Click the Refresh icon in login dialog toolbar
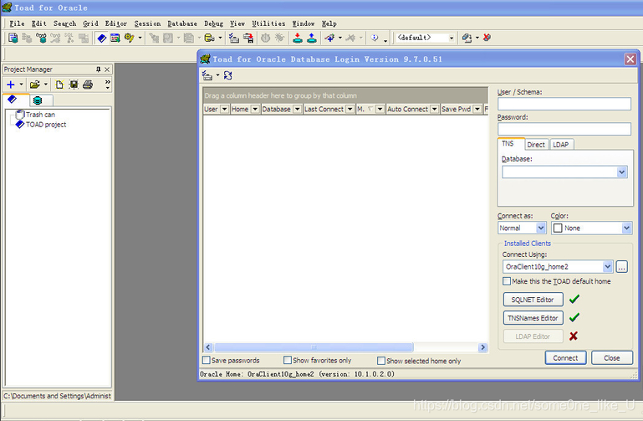 pos(228,75)
